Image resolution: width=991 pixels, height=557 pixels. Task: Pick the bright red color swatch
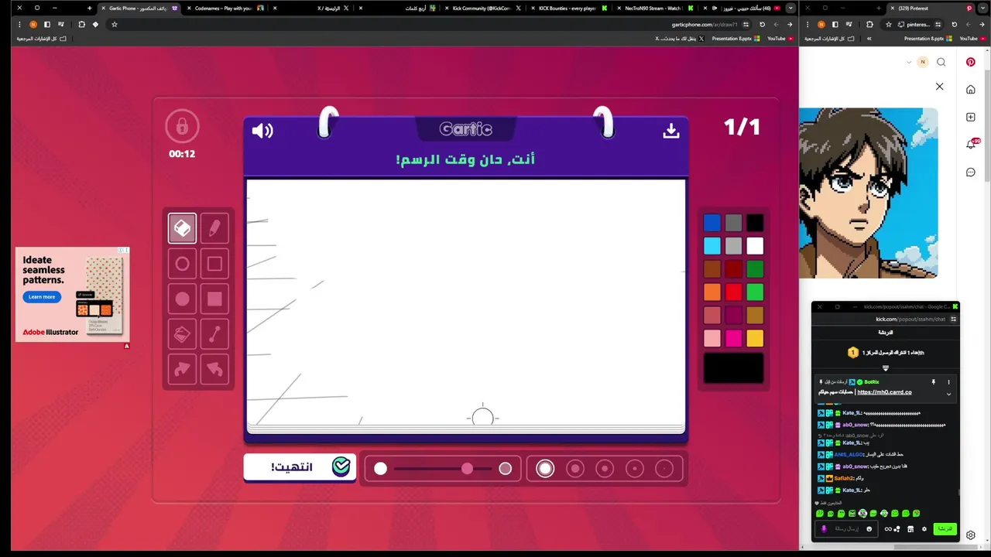tap(734, 292)
